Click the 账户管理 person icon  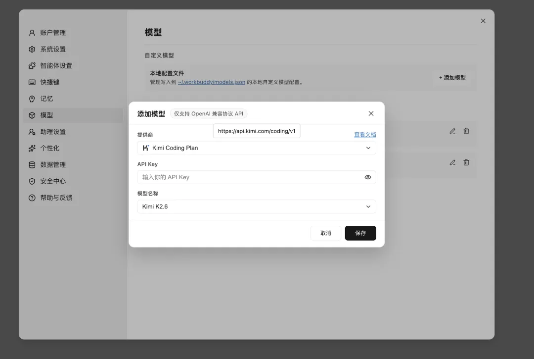point(32,33)
